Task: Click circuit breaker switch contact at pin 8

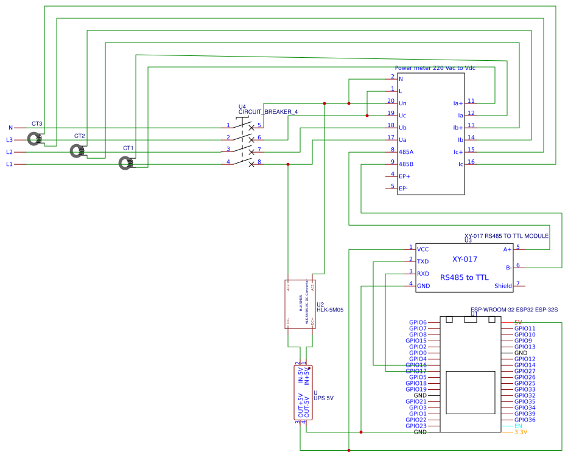Action: [251, 164]
